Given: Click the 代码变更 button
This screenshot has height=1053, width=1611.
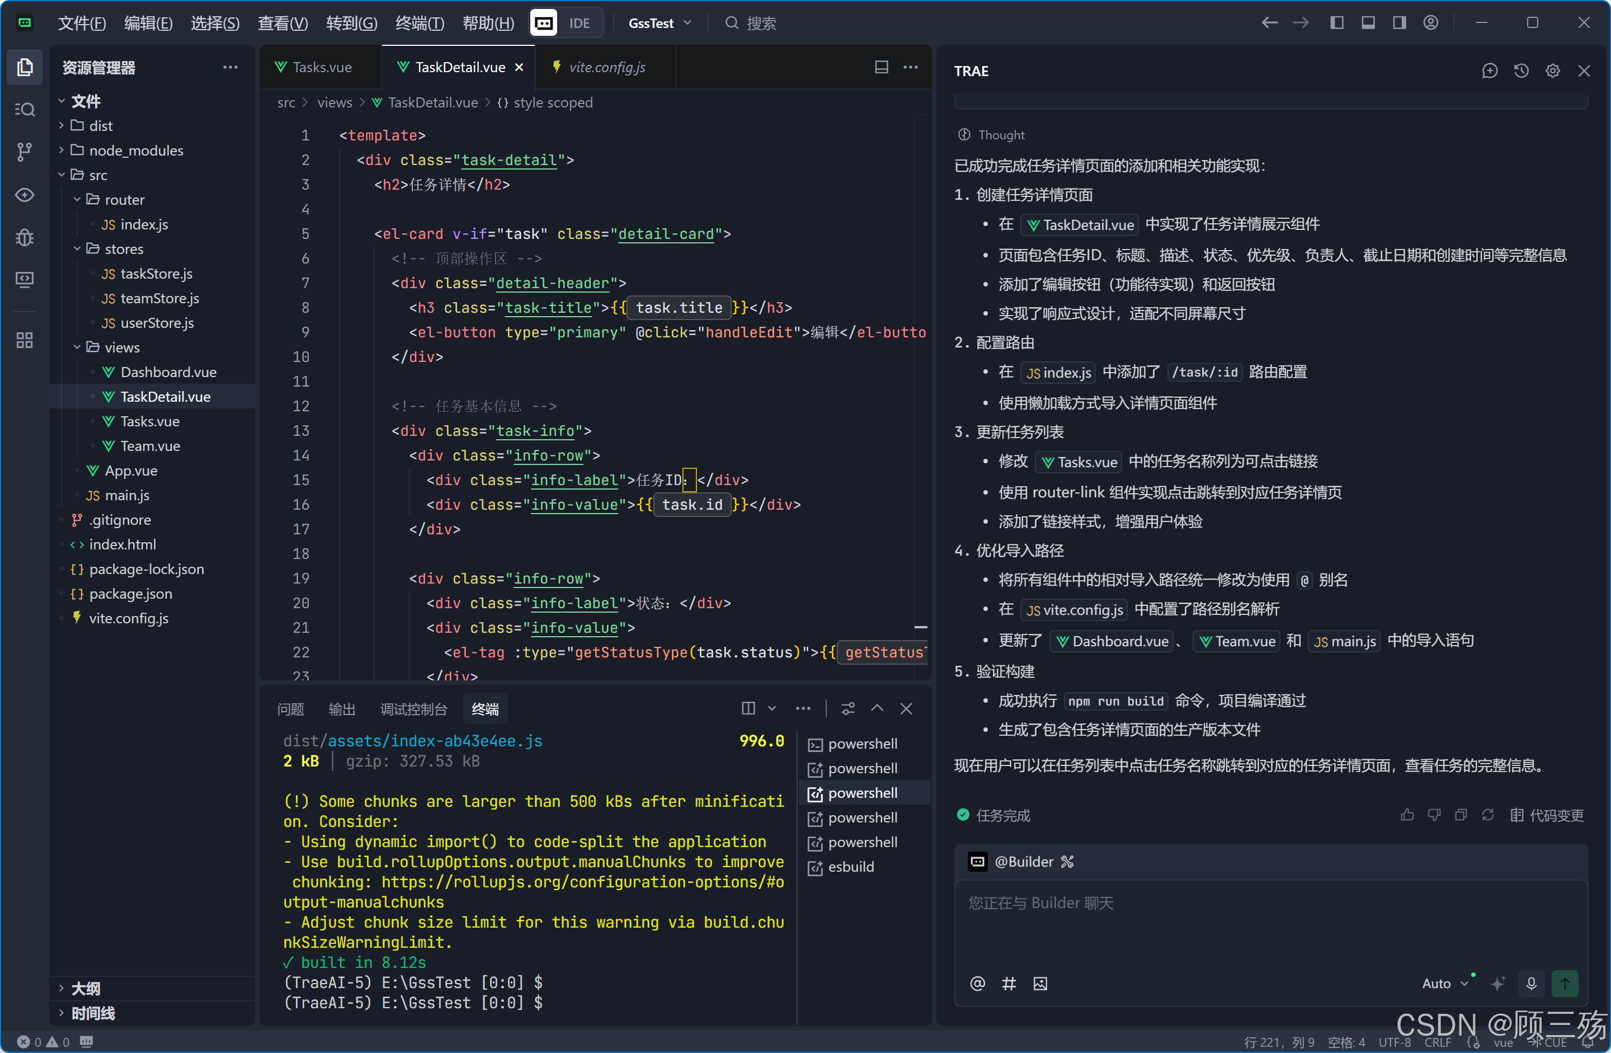Looking at the screenshot, I should click(x=1547, y=815).
